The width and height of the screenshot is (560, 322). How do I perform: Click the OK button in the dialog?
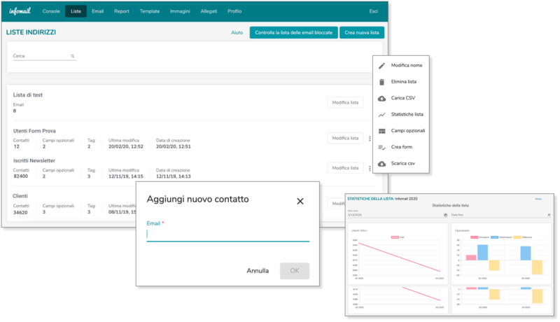click(295, 271)
